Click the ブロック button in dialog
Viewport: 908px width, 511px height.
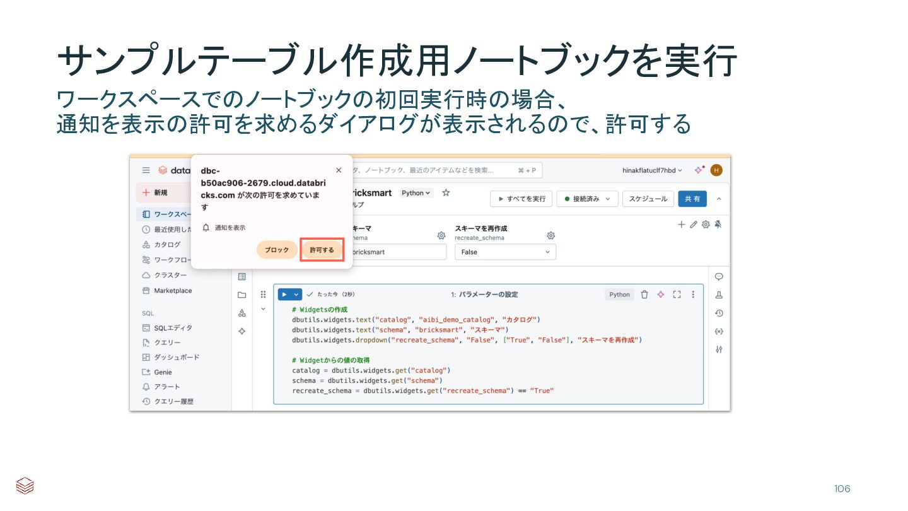(277, 250)
